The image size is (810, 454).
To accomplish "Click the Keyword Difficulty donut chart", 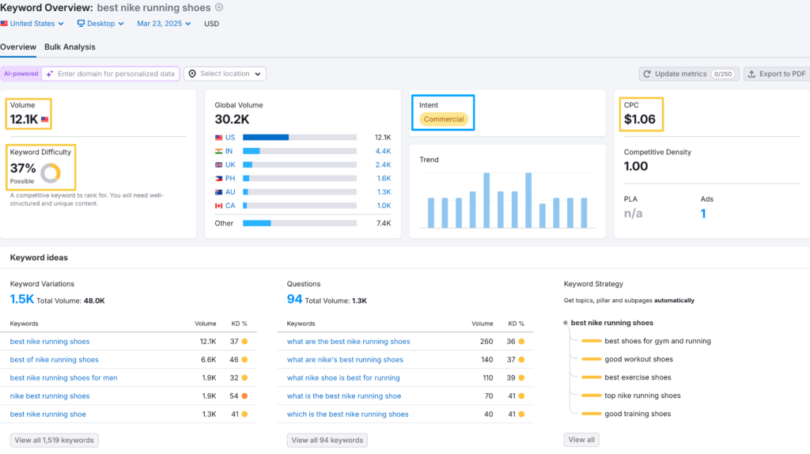I will (51, 172).
